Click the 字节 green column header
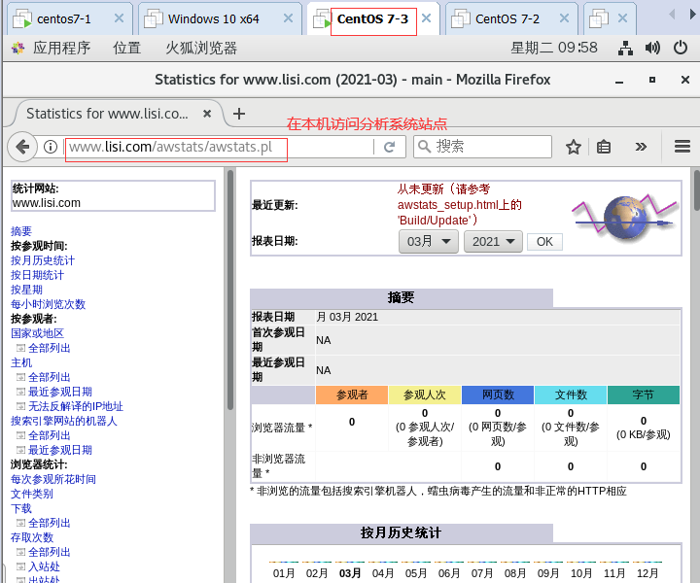 click(x=644, y=394)
